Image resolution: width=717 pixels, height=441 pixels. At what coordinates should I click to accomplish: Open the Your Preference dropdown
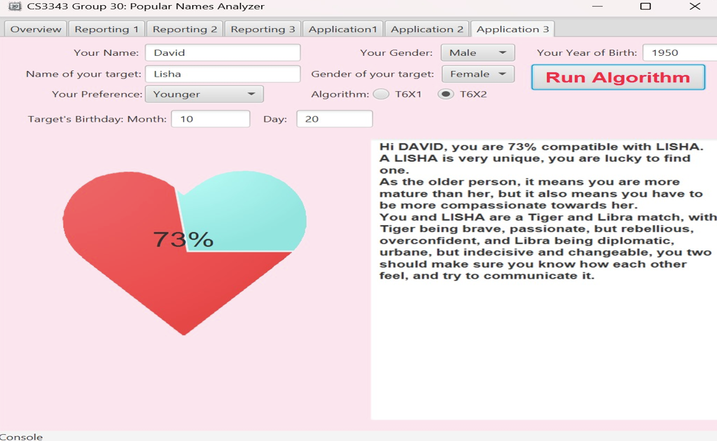204,94
